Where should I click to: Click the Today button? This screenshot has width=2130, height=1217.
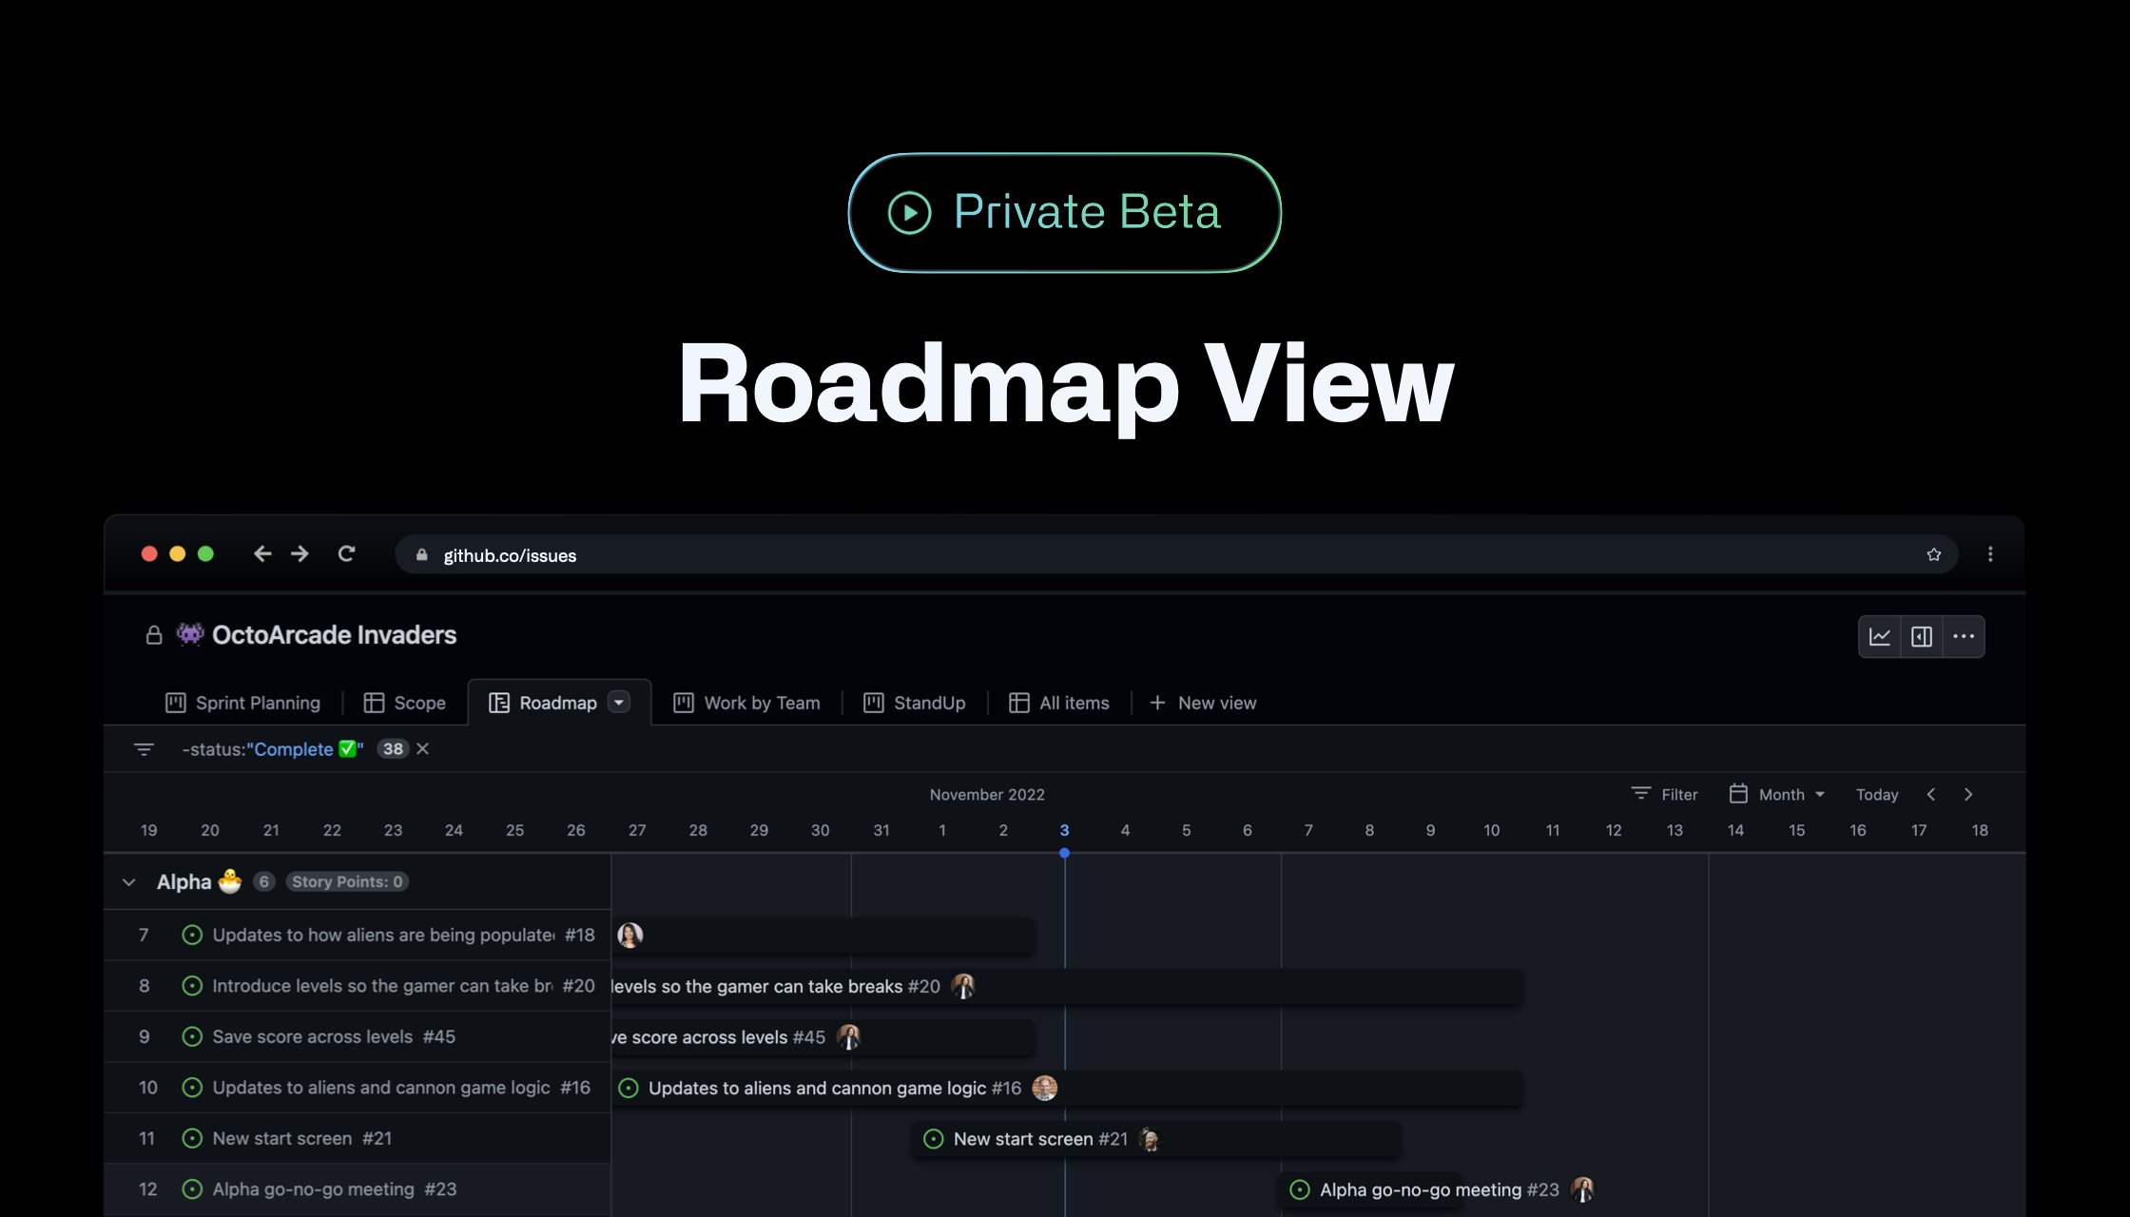coord(1876,794)
